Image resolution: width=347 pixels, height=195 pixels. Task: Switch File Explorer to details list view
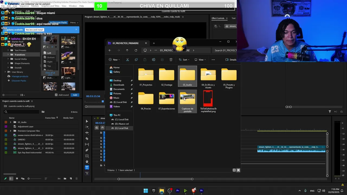234,170
